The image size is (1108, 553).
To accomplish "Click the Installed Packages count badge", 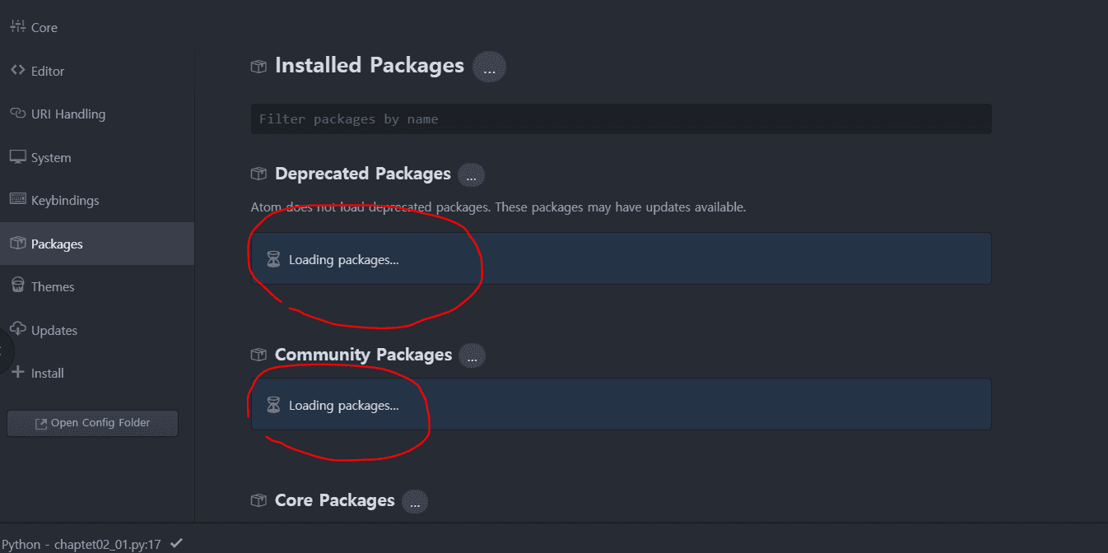I will (x=489, y=67).
